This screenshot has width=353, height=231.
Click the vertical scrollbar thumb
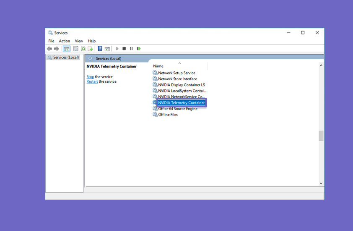pos(321,136)
